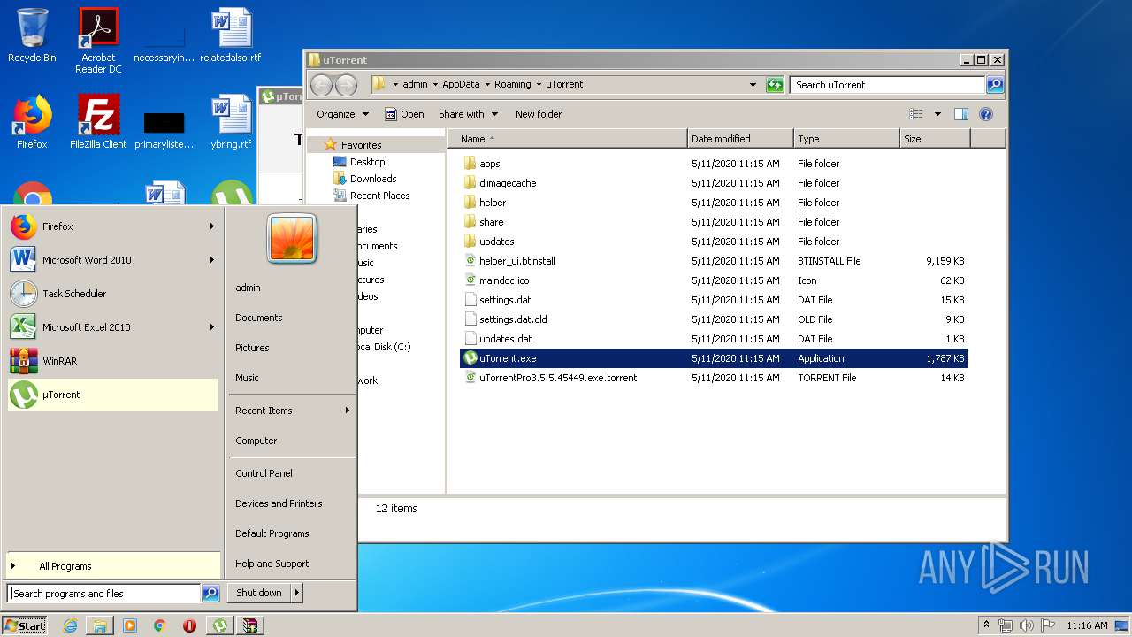The width and height of the screenshot is (1132, 637).
Task: Expand Firefox jump list arrow
Action: [212, 226]
